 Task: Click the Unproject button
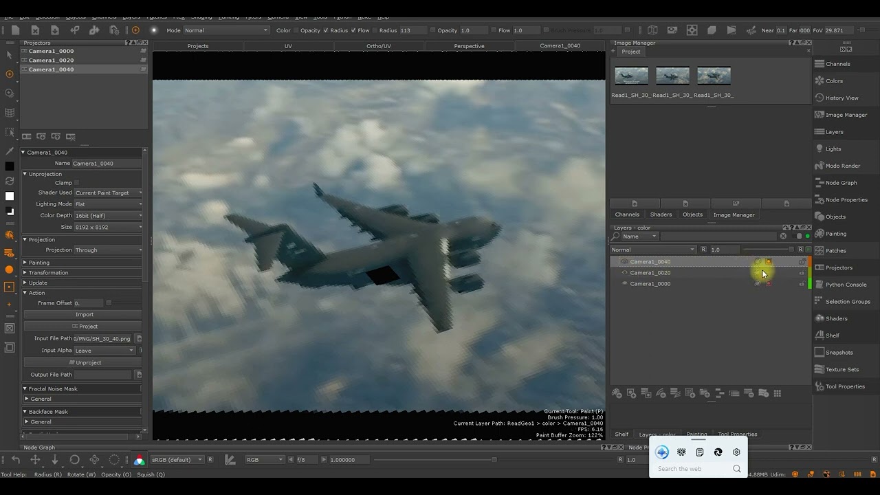coord(85,363)
